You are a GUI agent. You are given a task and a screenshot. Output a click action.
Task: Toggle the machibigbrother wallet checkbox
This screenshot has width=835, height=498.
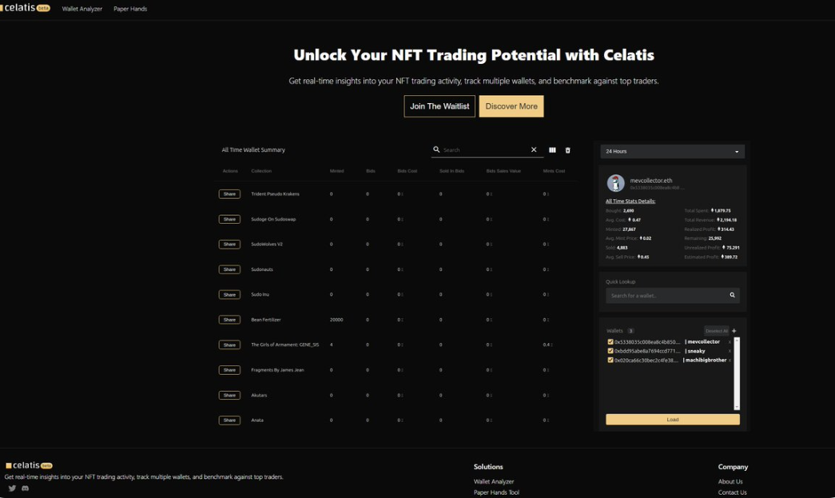click(x=610, y=361)
